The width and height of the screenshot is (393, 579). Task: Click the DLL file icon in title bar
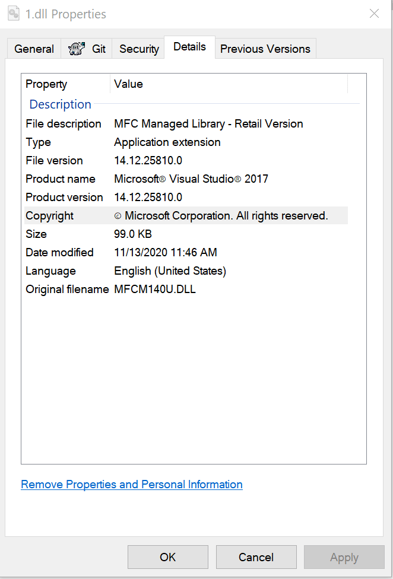click(13, 14)
